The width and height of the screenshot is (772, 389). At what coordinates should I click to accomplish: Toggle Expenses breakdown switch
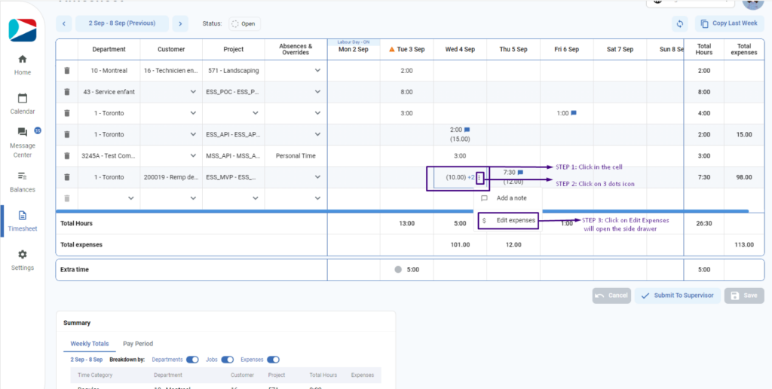coord(273,360)
